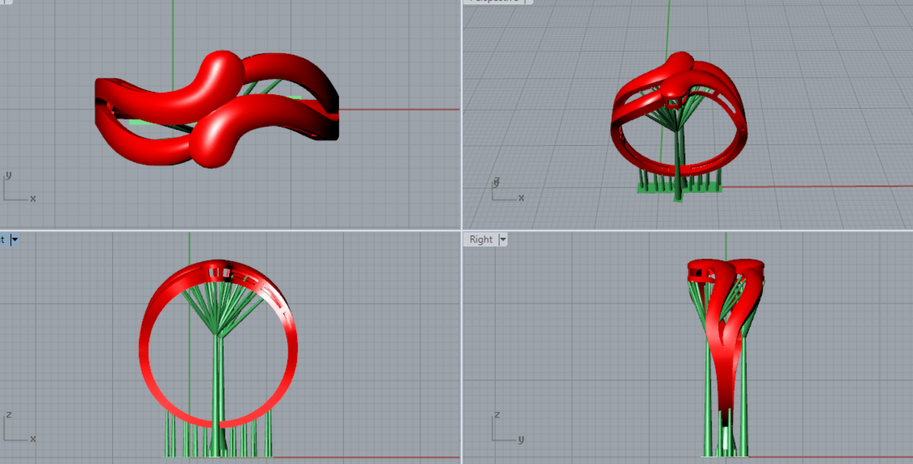Click the center junction of the four viewports

coord(462,230)
